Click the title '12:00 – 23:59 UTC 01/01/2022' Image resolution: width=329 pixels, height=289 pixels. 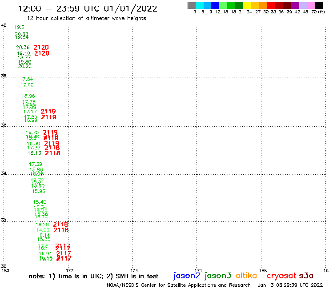(x=88, y=8)
